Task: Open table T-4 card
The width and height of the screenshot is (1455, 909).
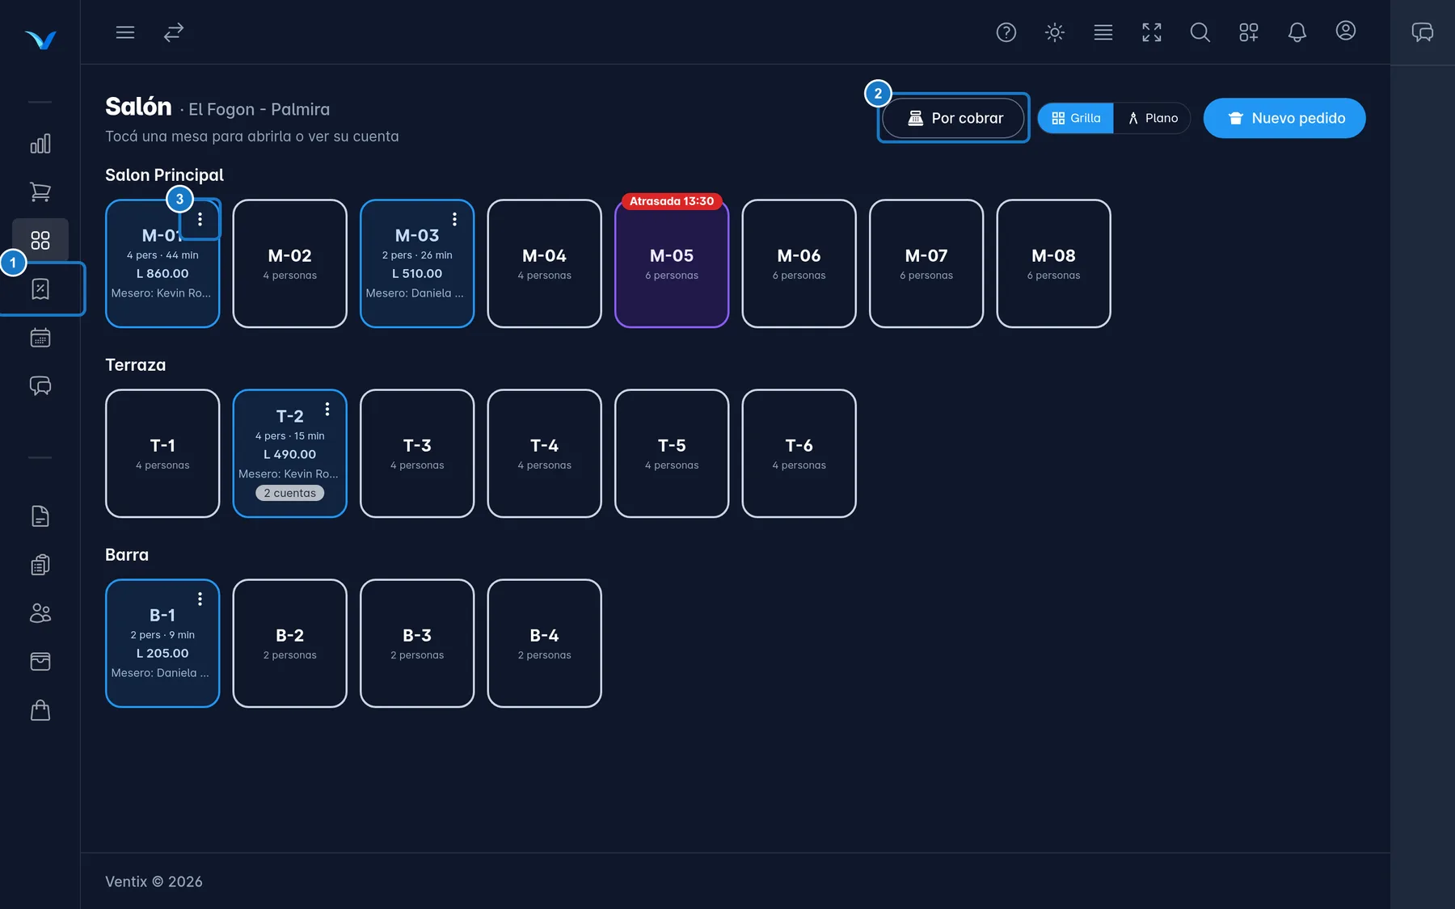Action: coord(545,453)
